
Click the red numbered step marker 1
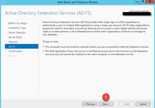106,97
